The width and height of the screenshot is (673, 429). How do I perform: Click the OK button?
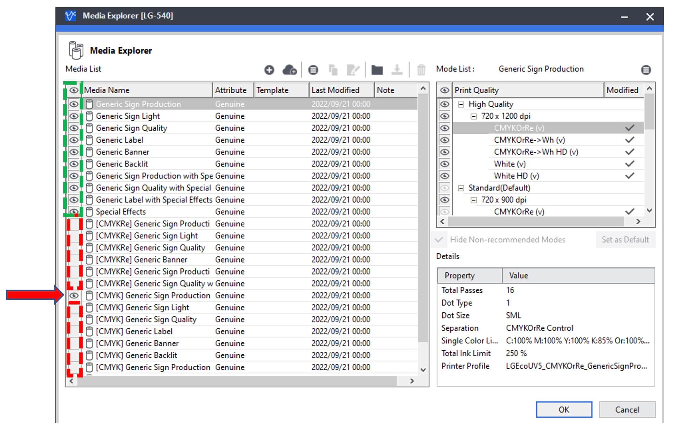pos(564,409)
